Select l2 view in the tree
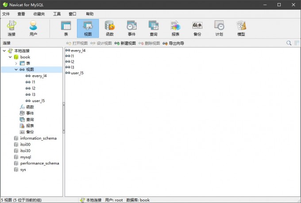 [x=34, y=88]
